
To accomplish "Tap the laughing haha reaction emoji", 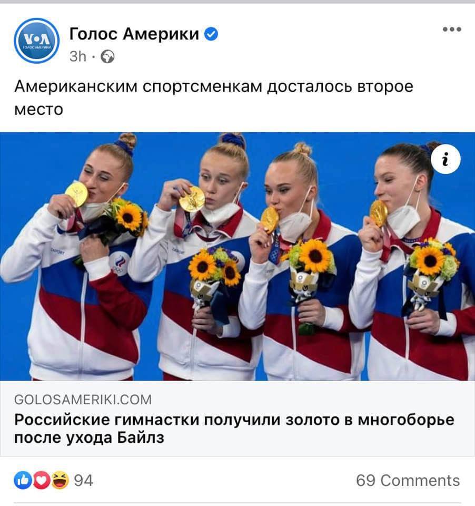I will pos(60,480).
